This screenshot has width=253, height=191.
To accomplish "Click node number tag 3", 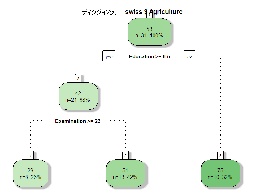I will coord(220,155).
